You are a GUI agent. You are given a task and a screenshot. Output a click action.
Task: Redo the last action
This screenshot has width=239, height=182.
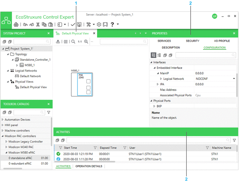pos(32,24)
